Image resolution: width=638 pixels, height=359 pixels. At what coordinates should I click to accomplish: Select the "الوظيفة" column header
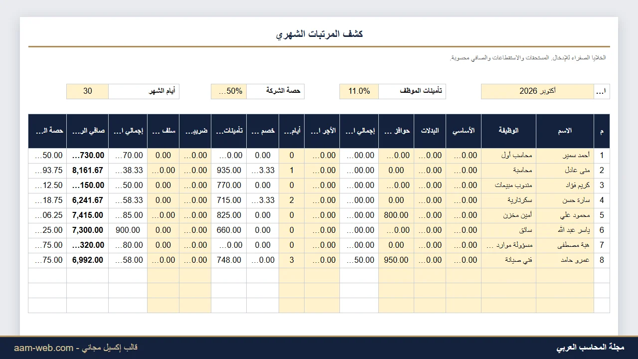coord(508,131)
